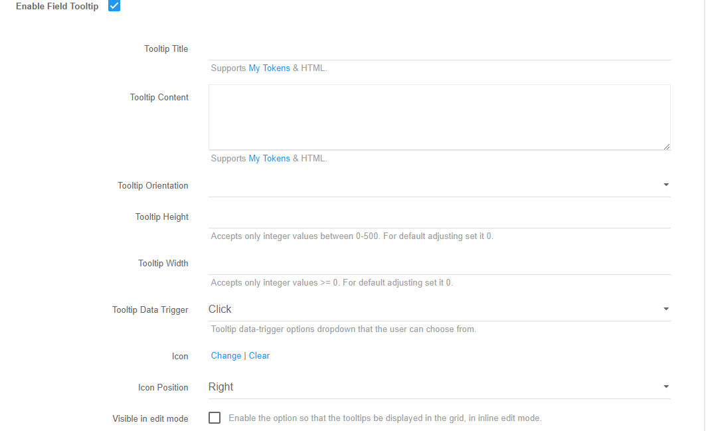This screenshot has width=706, height=431.
Task: Click inside the Tooltip Content textarea
Action: 438,116
